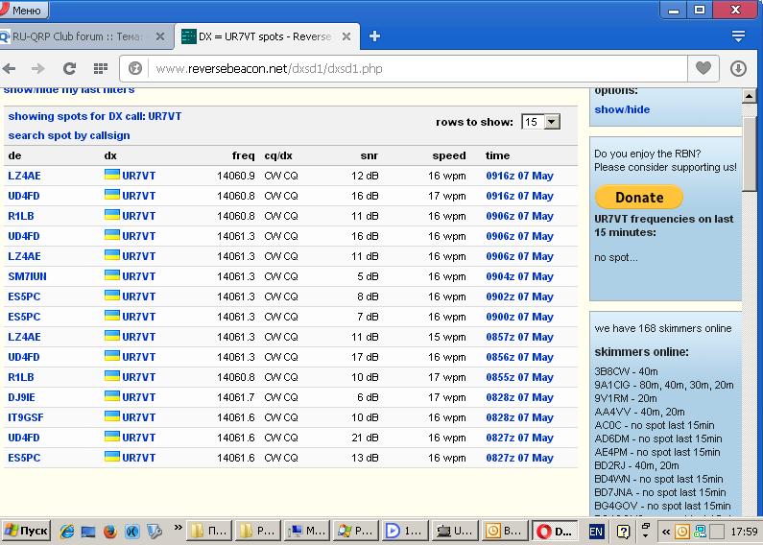Click the Opera 'D...' taskbar button
The image size is (763, 545).
555,531
